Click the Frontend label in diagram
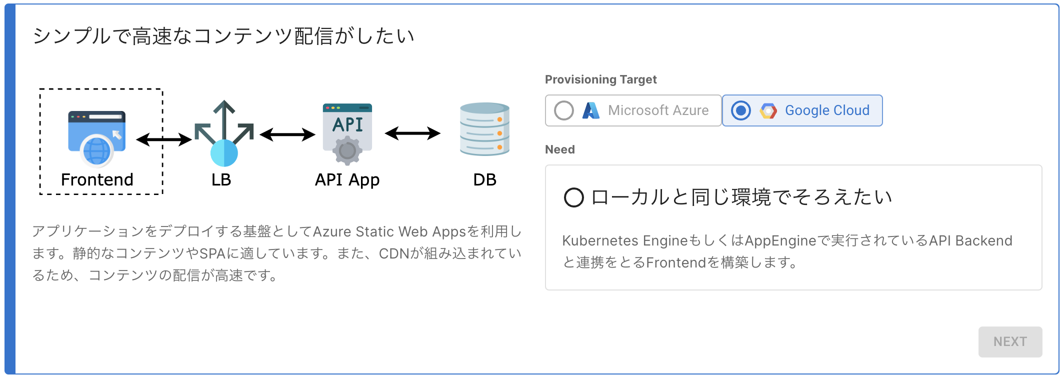Screen dimensions: 1064x379 (97, 179)
